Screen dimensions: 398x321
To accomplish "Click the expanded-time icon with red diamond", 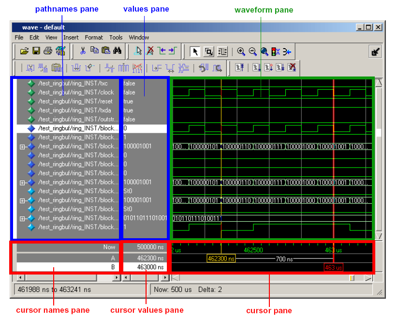I will (268, 67).
